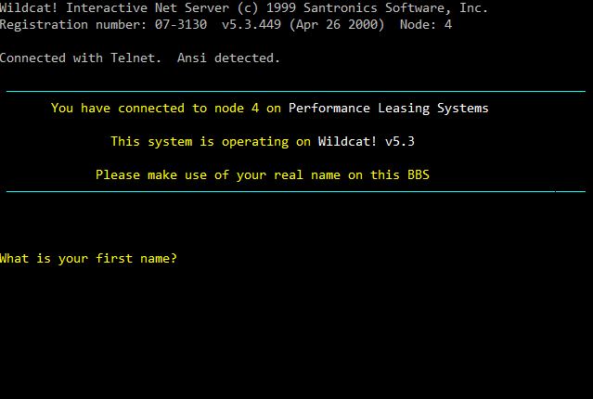This screenshot has width=593, height=399.
Task: Click the 'Registration number:' label
Action: pos(73,25)
